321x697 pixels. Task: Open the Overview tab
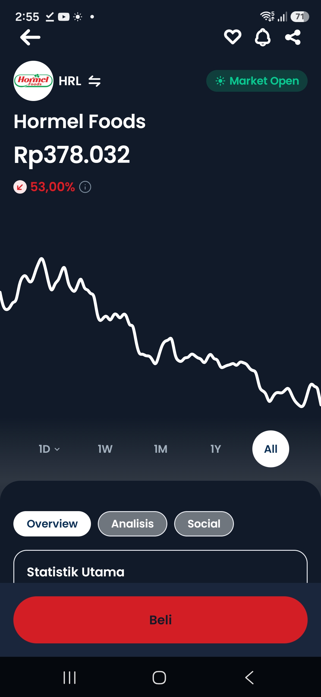point(52,524)
